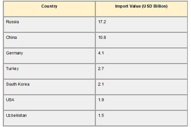This screenshot has width=191, height=127.
Task: Select the USA country cell
Action: point(10,100)
